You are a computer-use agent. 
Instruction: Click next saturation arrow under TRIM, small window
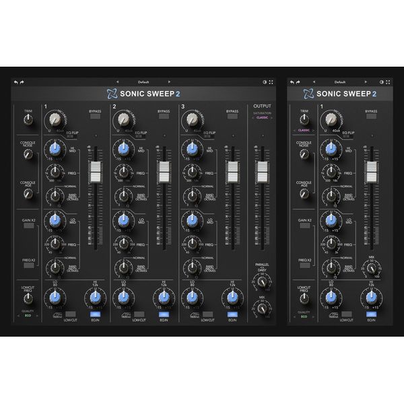313,131
